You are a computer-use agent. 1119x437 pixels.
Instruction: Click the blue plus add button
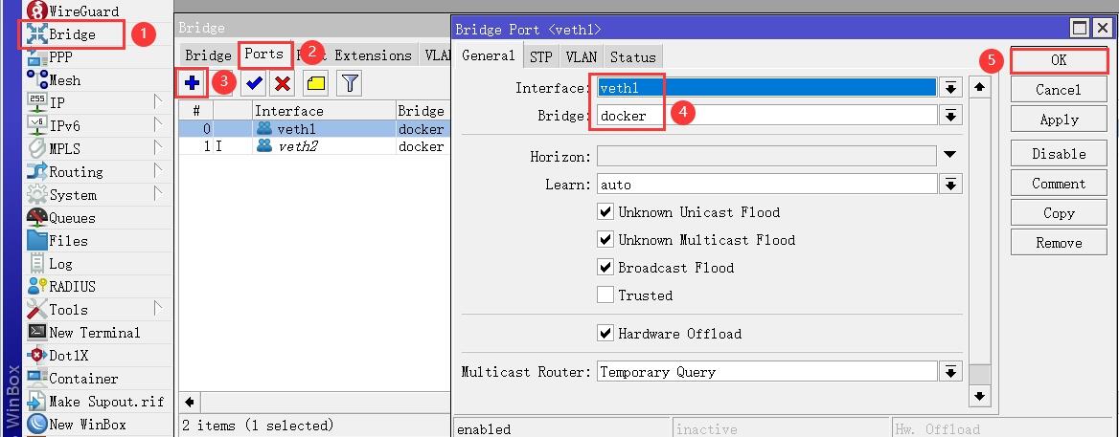[x=193, y=83]
